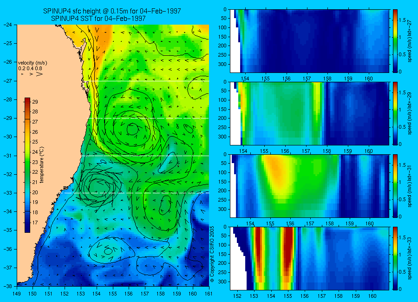
Task: Click the small circular contour near 154.7E, -36
Action: coord(108,251)
